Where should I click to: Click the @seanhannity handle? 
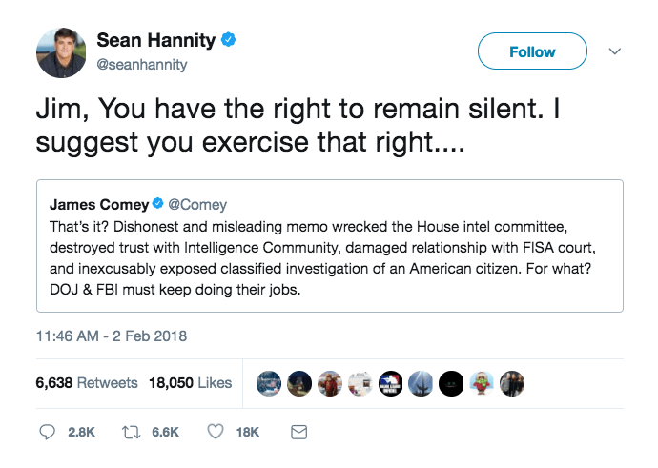tap(142, 65)
